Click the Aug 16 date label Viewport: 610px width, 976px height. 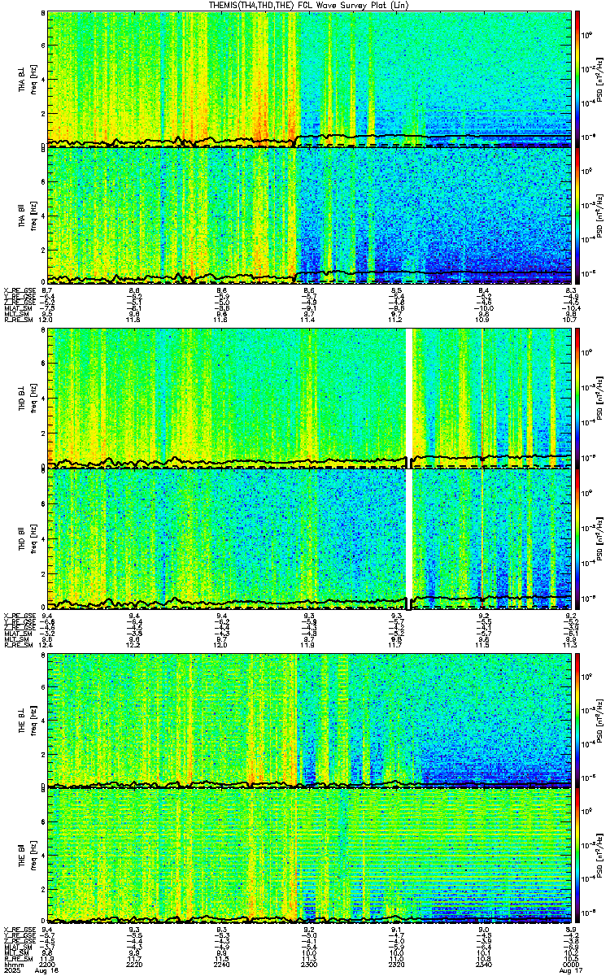pos(46,971)
